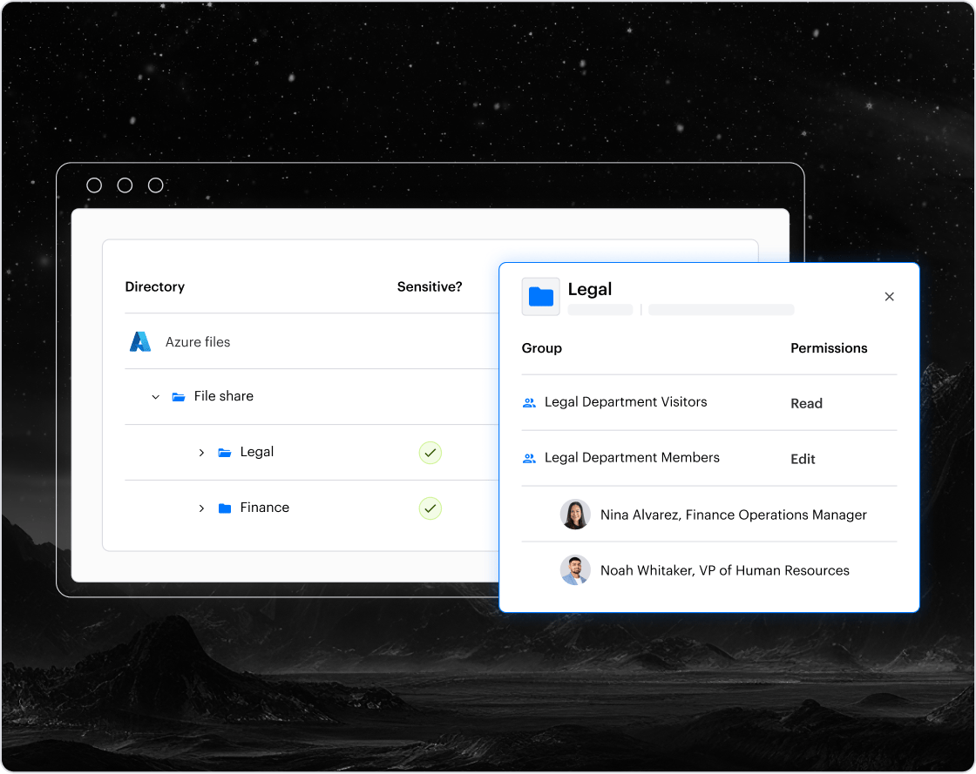The height and width of the screenshot is (774, 976).
Task: Toggle the Sensitive checkmark for Legal
Action: pyautogui.click(x=430, y=453)
